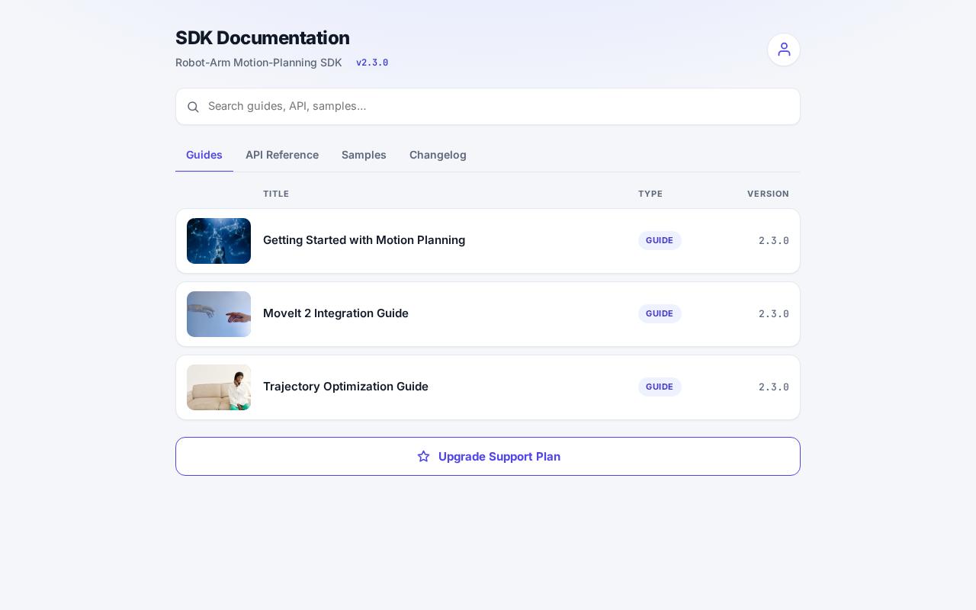This screenshot has height=610, width=976.
Task: Click the VERSION column header
Action: pos(768,194)
